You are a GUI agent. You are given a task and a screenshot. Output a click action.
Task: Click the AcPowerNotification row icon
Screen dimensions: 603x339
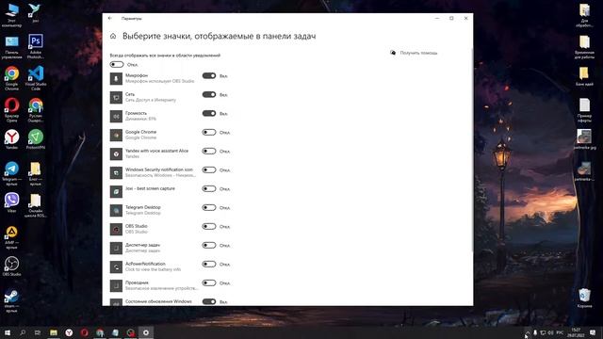(116, 266)
